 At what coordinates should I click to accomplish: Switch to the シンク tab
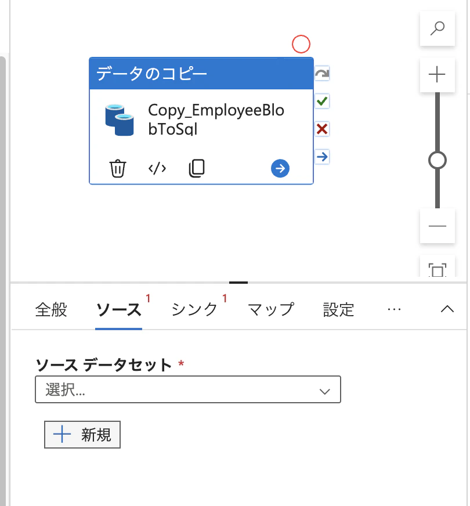point(194,309)
